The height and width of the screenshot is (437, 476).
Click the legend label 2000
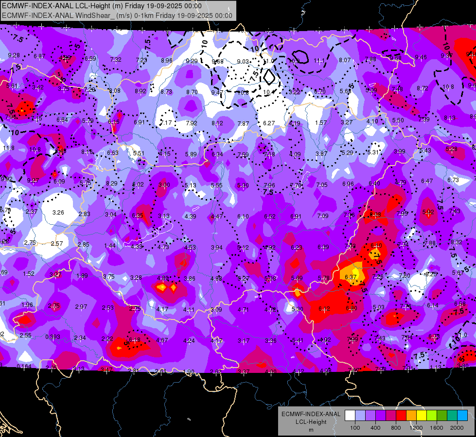click(x=457, y=428)
